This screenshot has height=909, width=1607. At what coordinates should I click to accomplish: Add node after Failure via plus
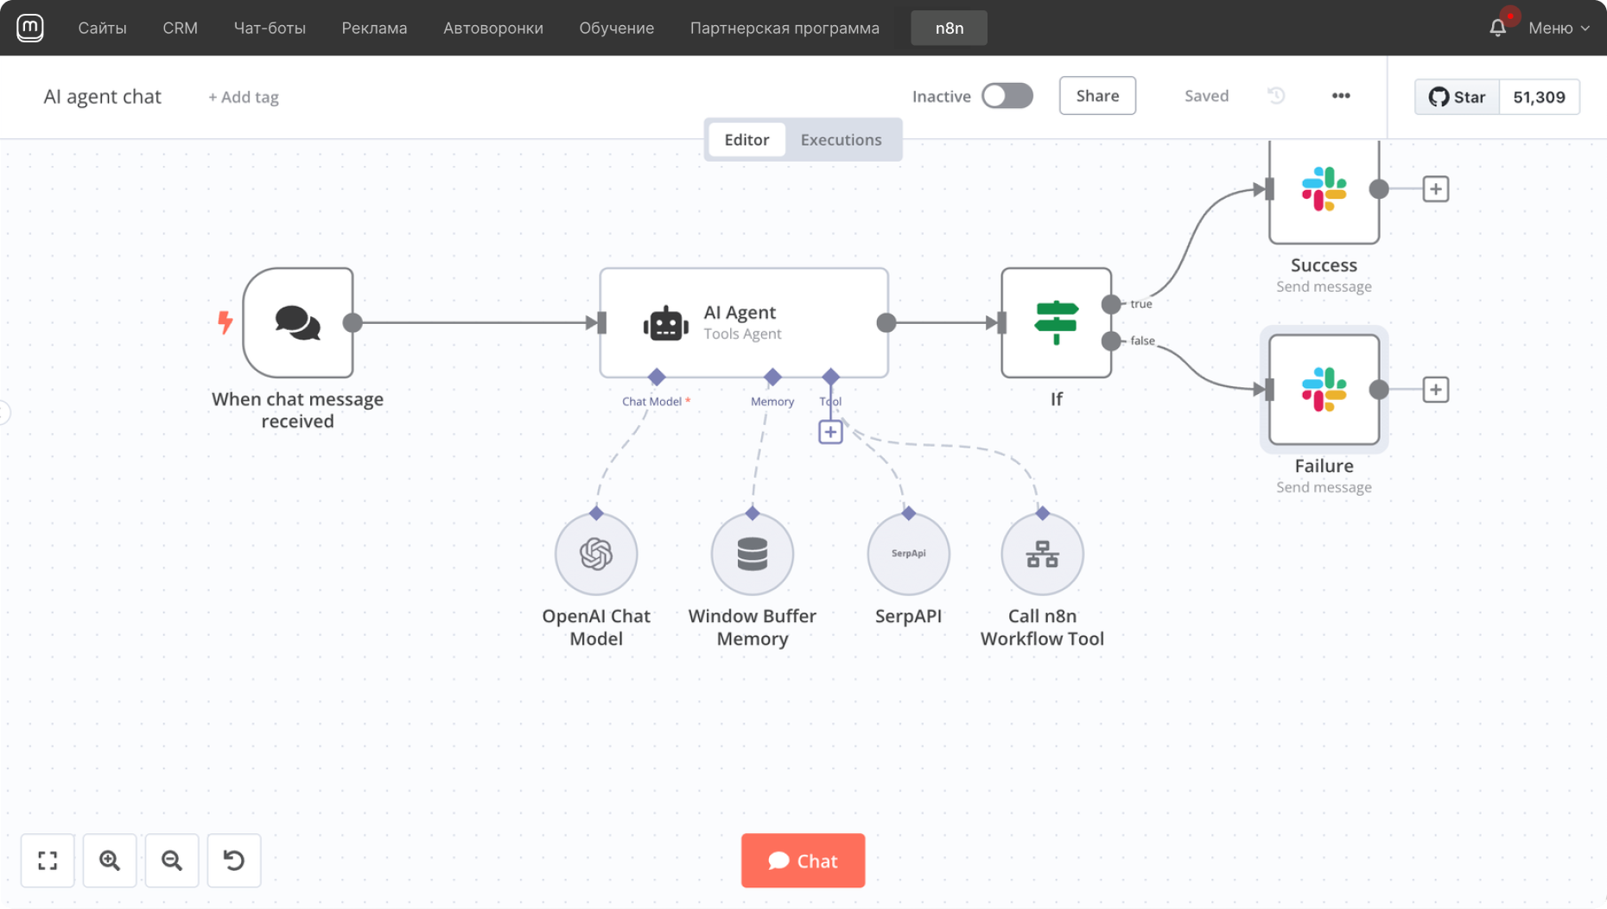tap(1435, 390)
